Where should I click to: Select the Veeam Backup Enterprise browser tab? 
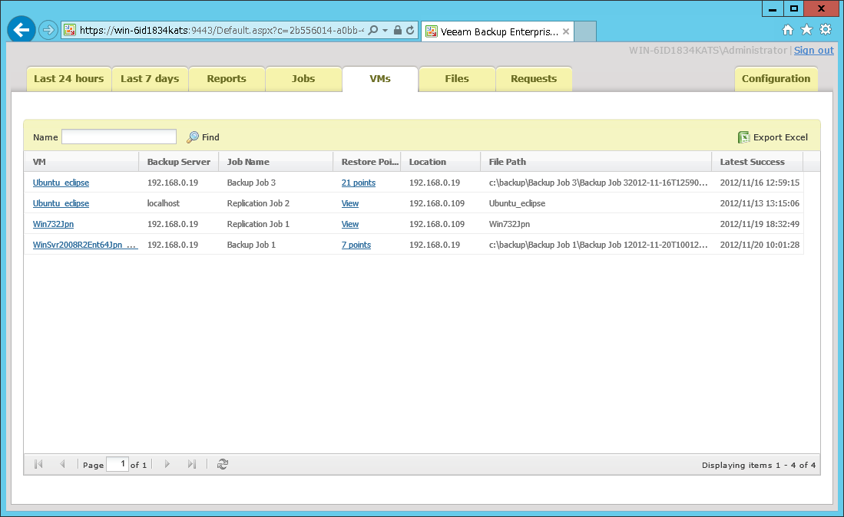(x=498, y=31)
